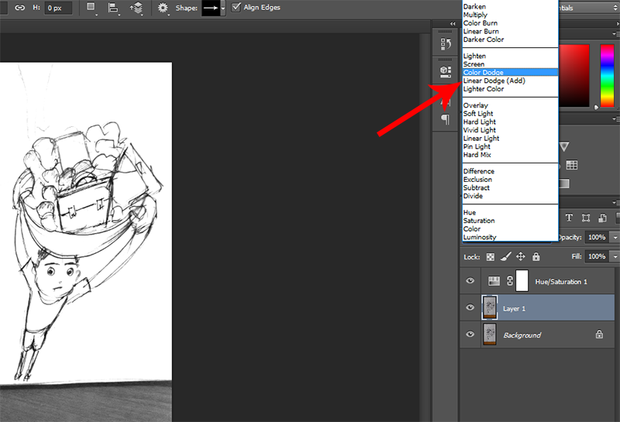
Task: Filter layers by smart object icon
Action: pos(603,218)
